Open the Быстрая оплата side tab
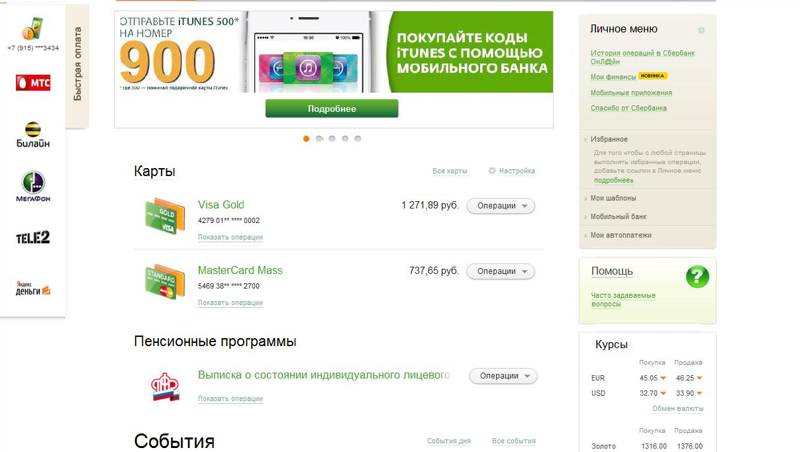The image size is (800, 452). 77,65
